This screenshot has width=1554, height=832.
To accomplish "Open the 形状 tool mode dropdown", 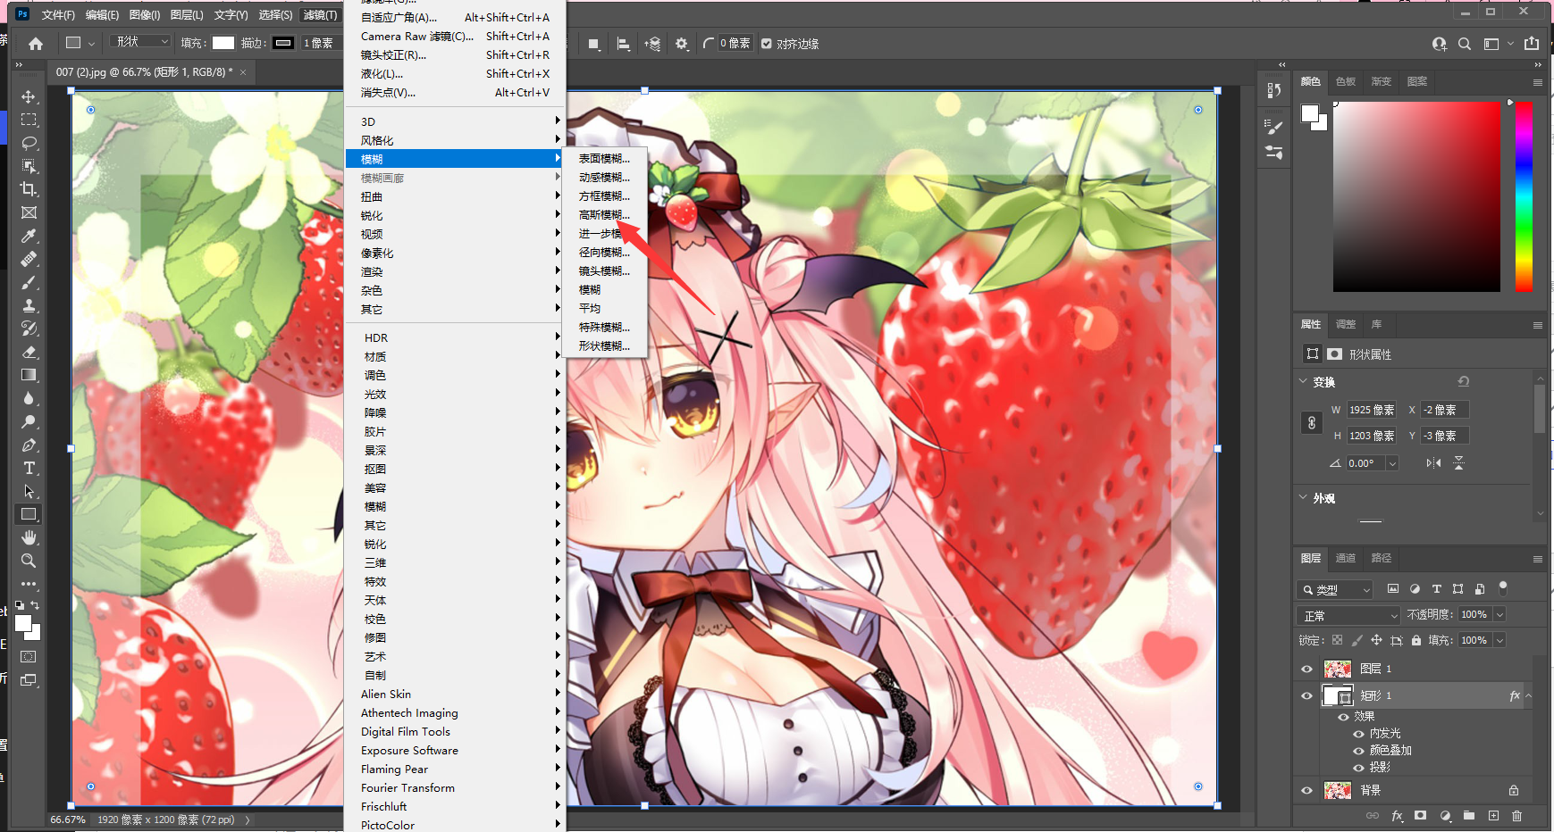I will coord(140,42).
